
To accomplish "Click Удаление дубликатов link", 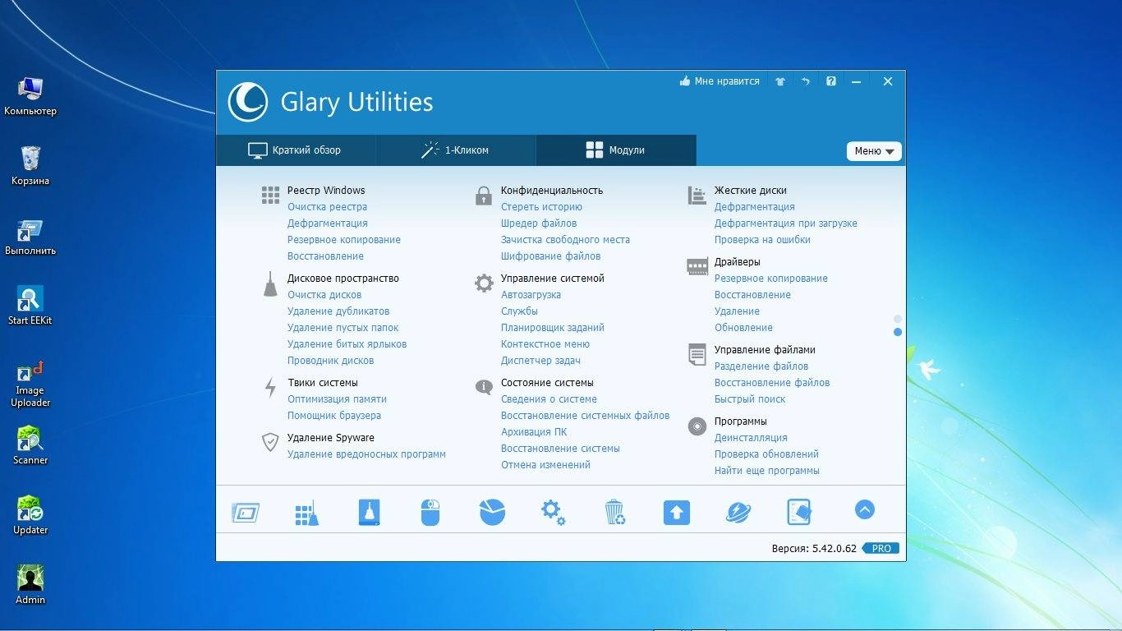I will (338, 311).
